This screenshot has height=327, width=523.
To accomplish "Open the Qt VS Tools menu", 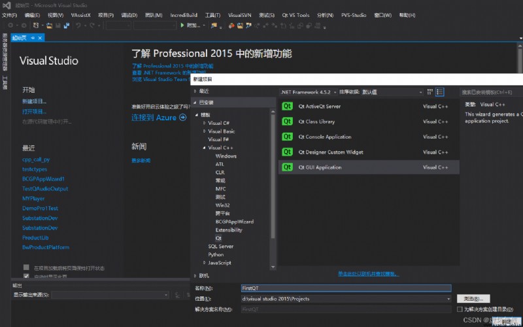I will (x=295, y=15).
